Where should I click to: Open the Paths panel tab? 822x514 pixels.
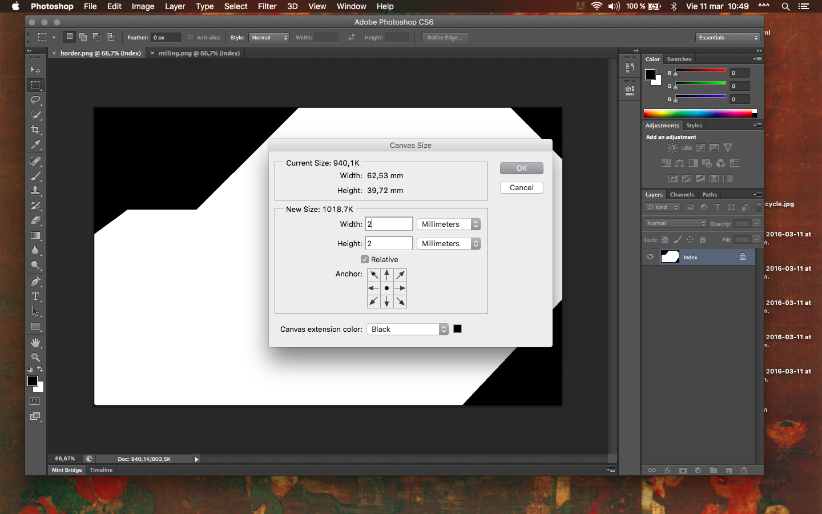(710, 195)
